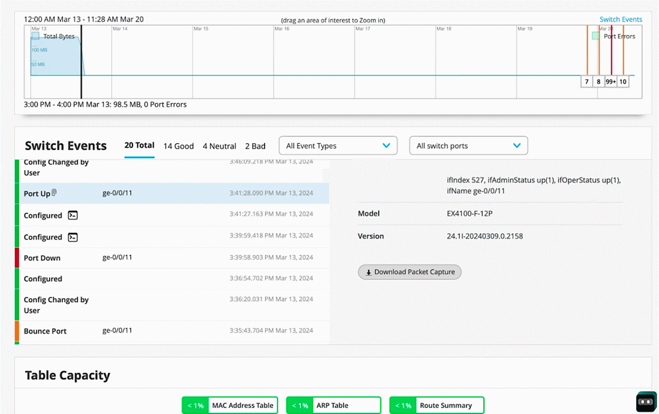Open the chat assistant icon in bottom-right corner
Viewport: 659px width, 414px height.
[646, 401]
